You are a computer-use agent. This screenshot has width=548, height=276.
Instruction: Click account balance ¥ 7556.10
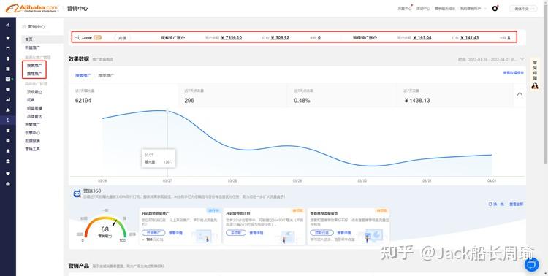click(231, 38)
